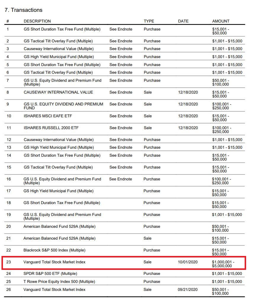Click row number 12
Screen dimensions: 255x298
coord(9,140)
